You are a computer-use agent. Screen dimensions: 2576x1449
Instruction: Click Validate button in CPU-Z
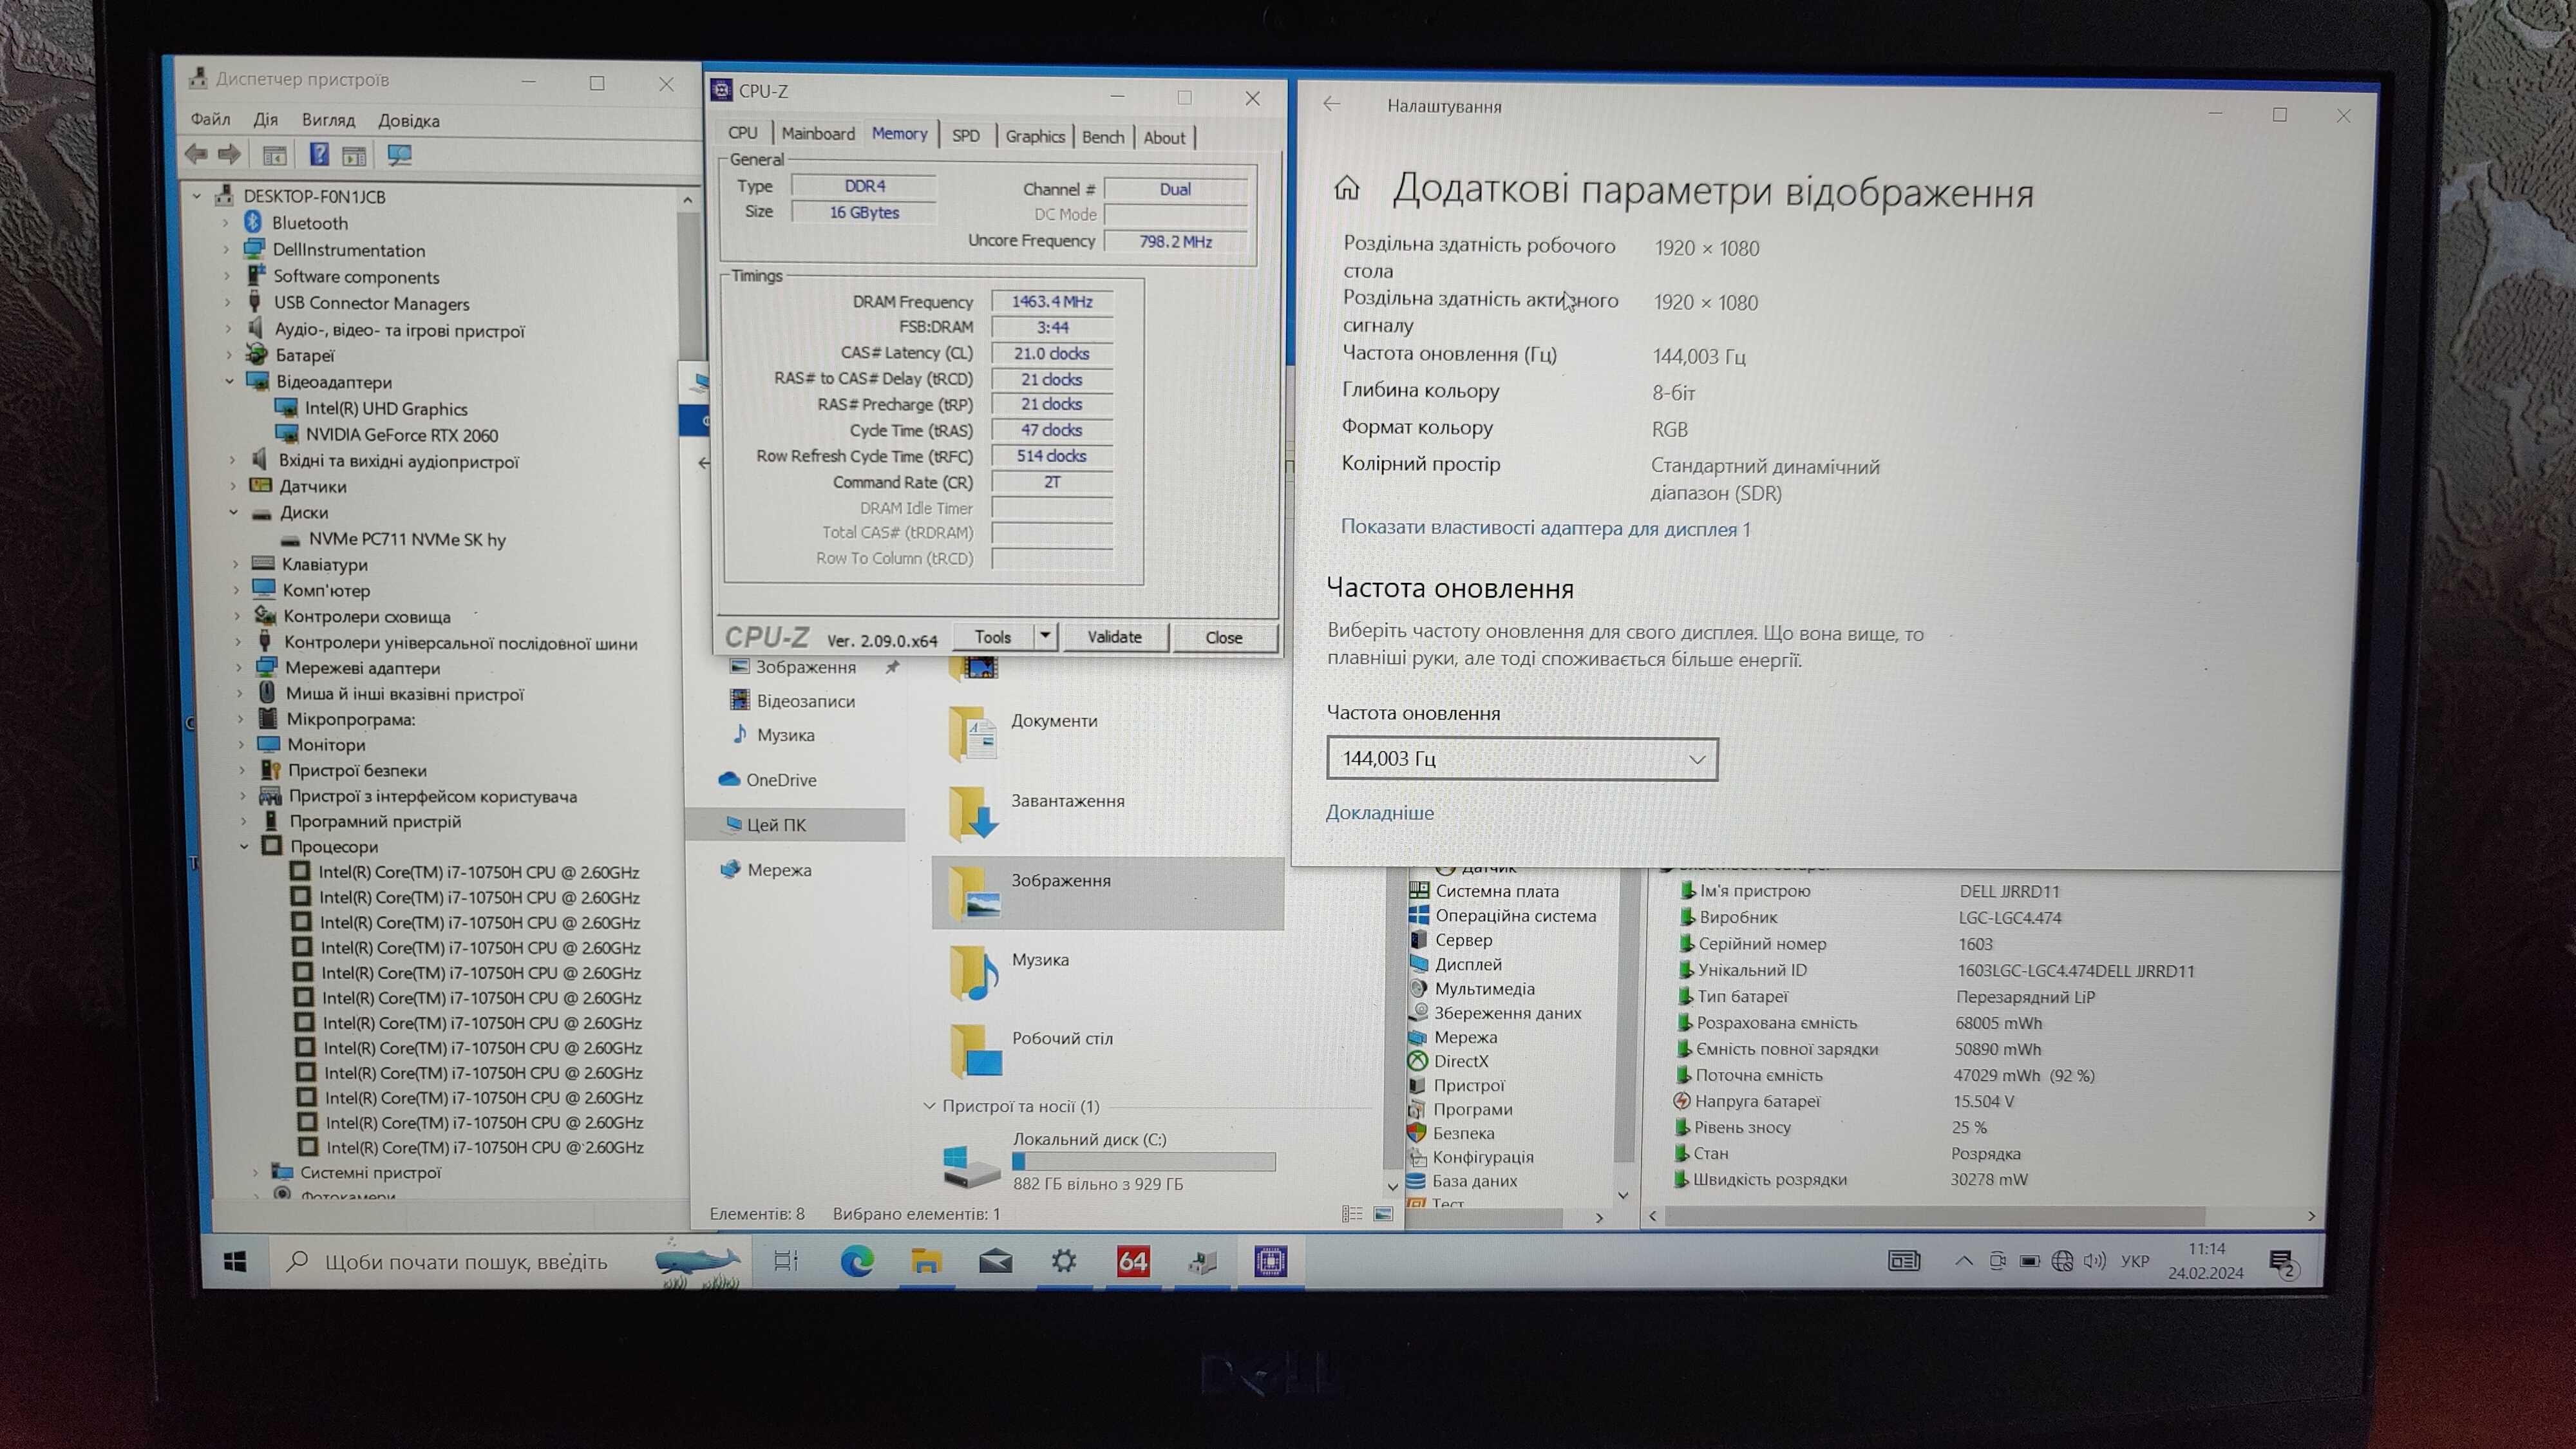coord(1114,637)
